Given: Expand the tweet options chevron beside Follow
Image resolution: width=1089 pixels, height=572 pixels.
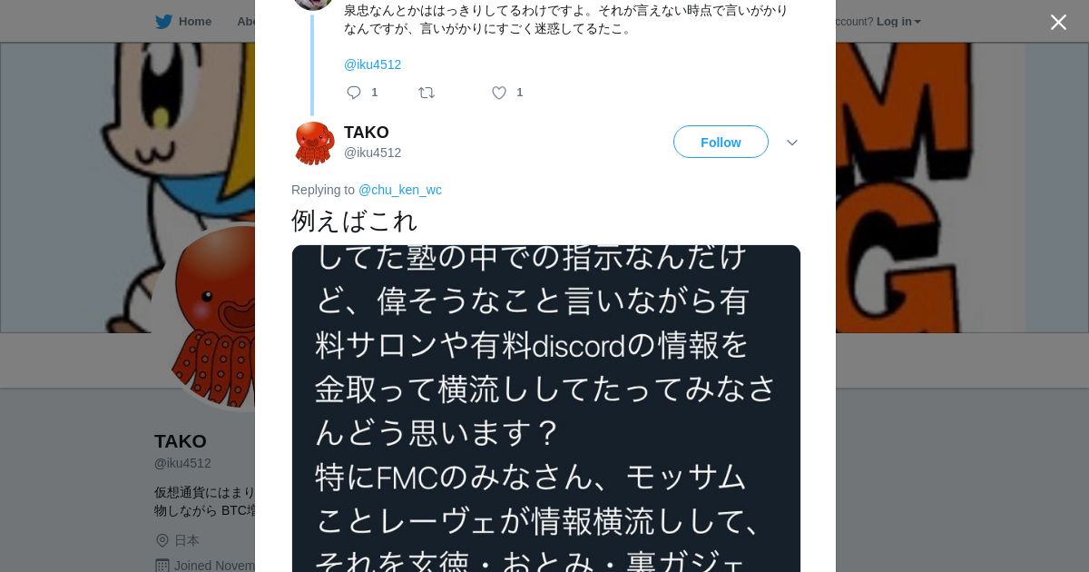Looking at the screenshot, I should [791, 143].
